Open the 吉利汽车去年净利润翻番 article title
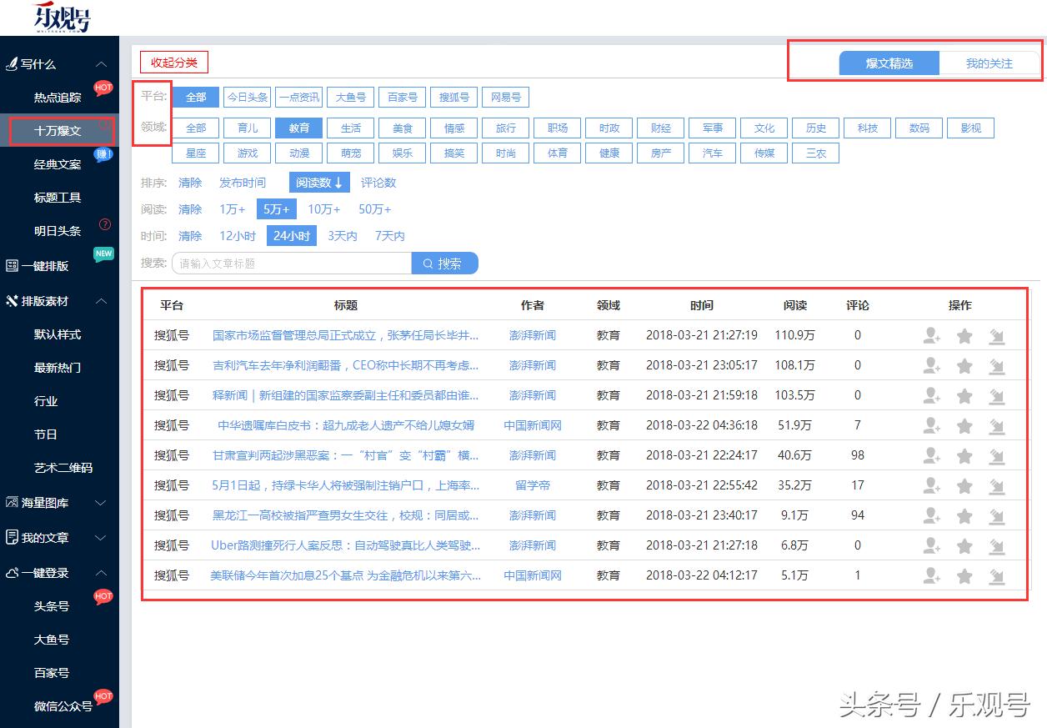This screenshot has height=728, width=1047. [x=346, y=365]
